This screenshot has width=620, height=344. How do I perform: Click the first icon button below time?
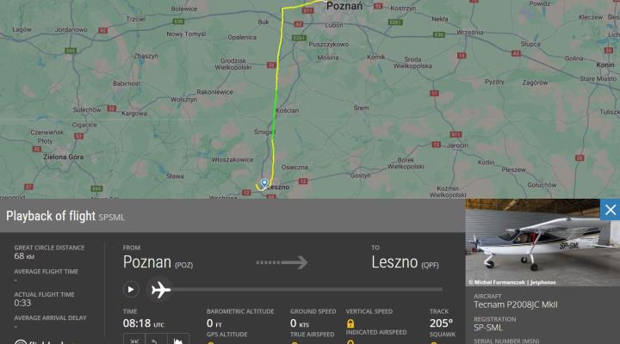[x=134, y=340]
